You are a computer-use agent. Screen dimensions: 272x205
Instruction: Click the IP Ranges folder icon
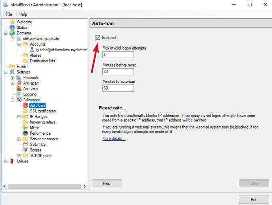[25, 116]
